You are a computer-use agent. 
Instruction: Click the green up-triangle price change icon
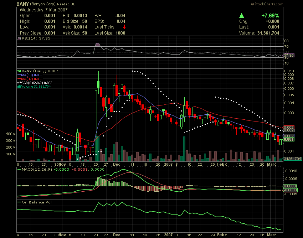coord(242,16)
